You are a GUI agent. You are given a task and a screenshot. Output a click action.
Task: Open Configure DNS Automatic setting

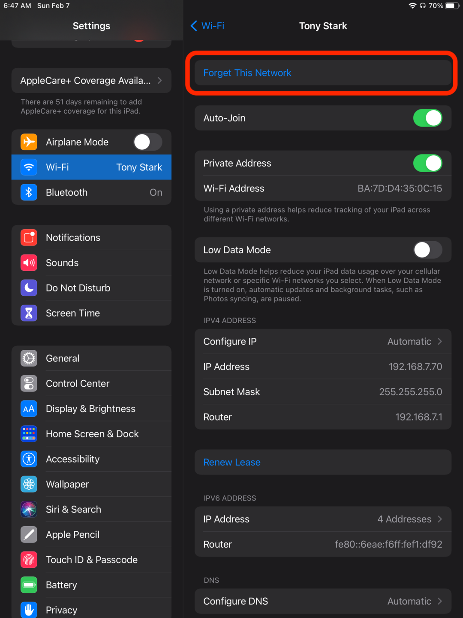[323, 601]
